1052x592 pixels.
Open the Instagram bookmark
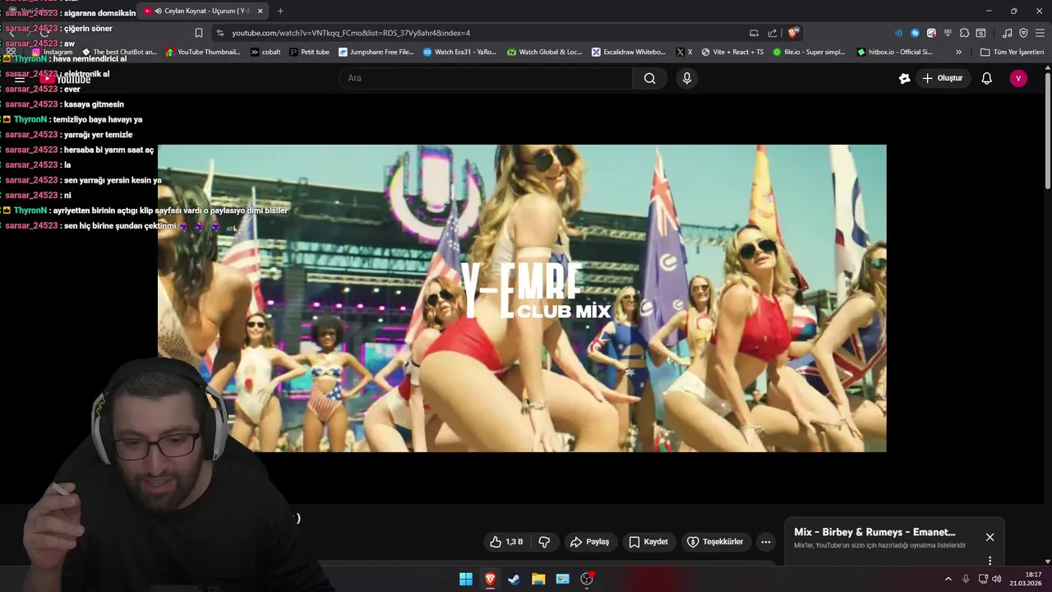[x=52, y=52]
